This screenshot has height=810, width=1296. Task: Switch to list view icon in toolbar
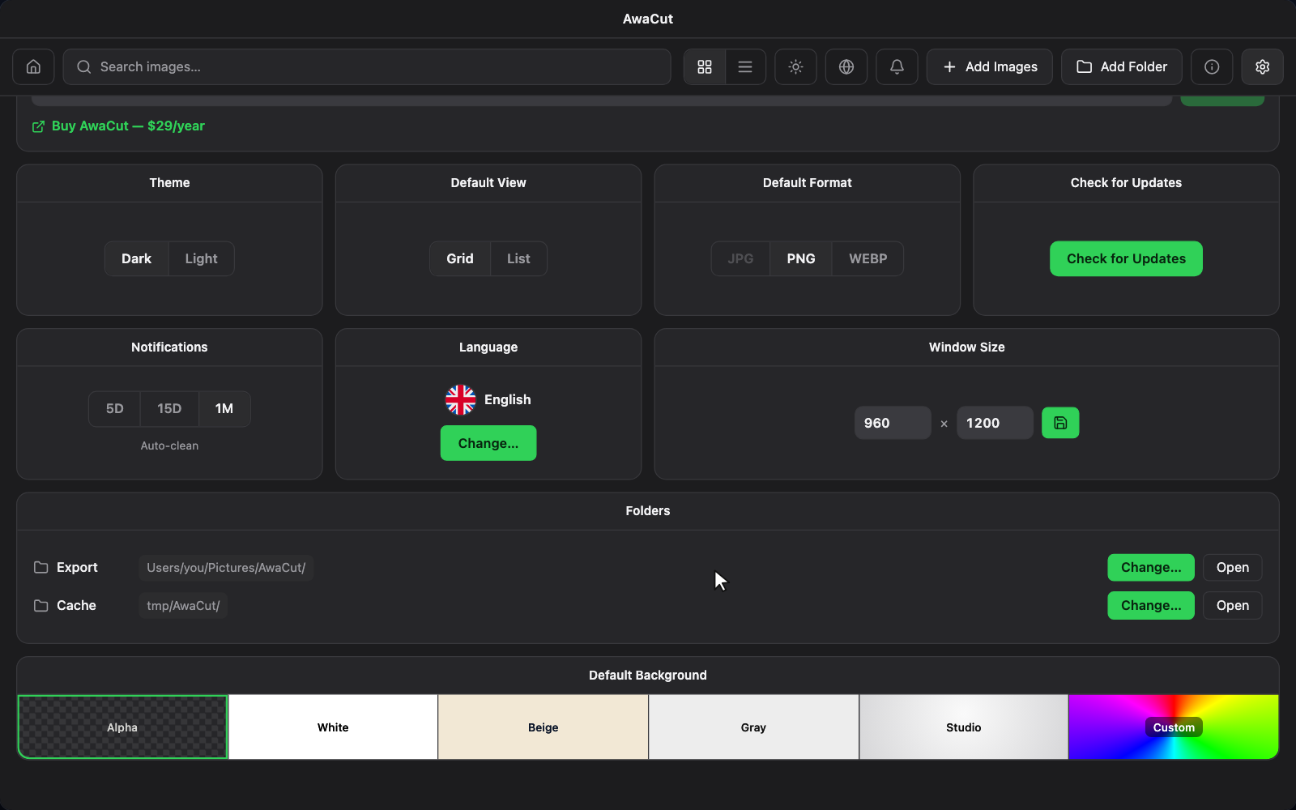tap(745, 67)
